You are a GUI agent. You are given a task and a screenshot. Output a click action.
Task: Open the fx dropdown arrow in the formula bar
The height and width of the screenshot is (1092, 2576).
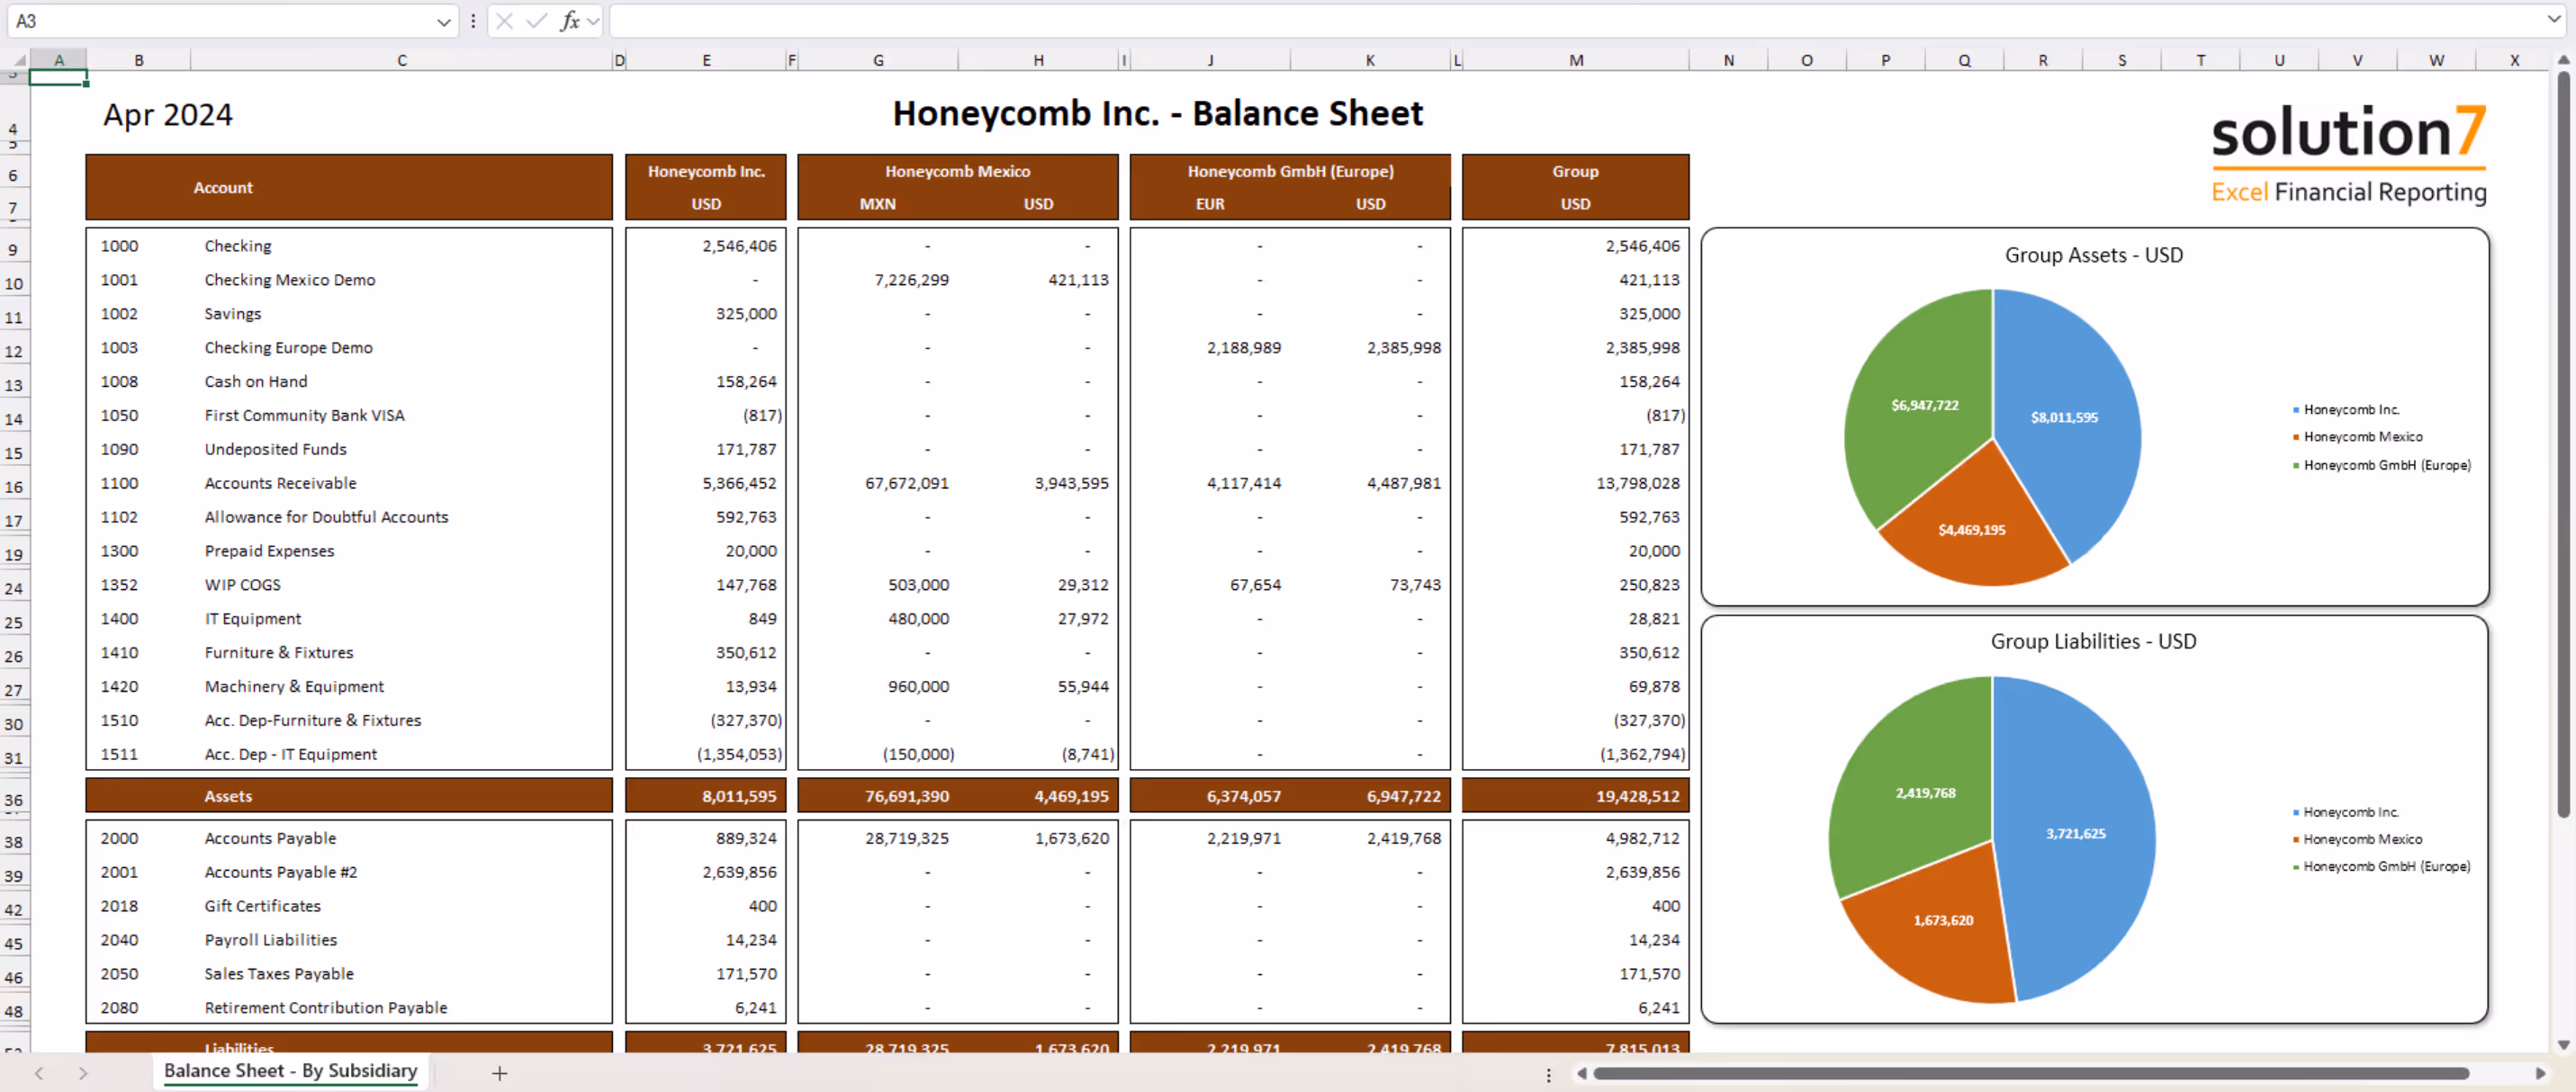(x=590, y=21)
